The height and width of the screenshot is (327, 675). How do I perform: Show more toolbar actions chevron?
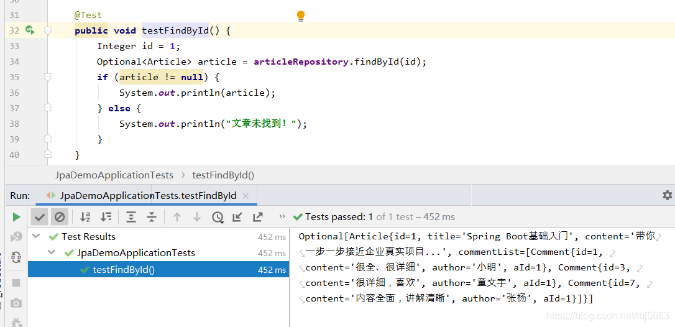click(282, 216)
